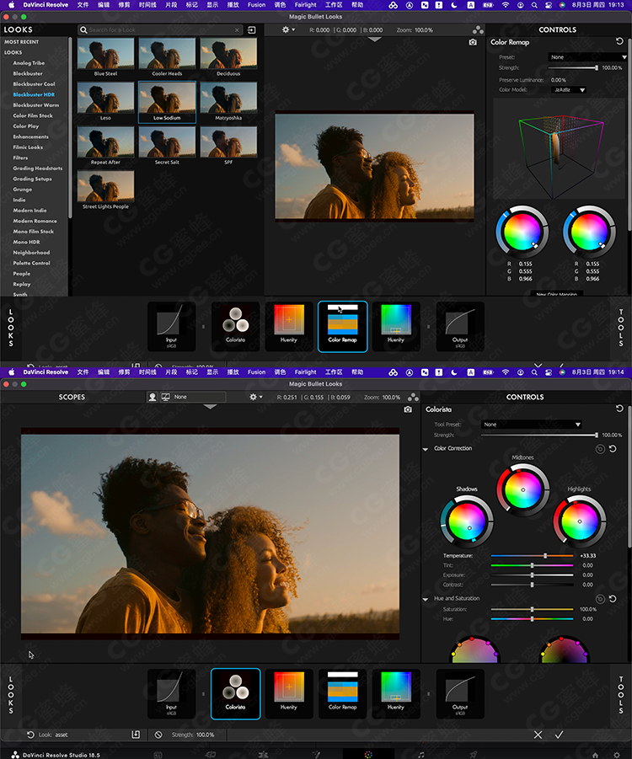Open the Grunge looks category

(22, 190)
